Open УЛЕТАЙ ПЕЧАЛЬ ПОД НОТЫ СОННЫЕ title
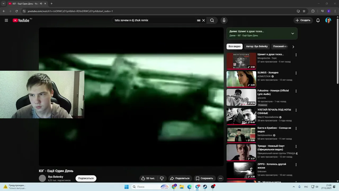This screenshot has height=191, width=339. click(x=274, y=111)
